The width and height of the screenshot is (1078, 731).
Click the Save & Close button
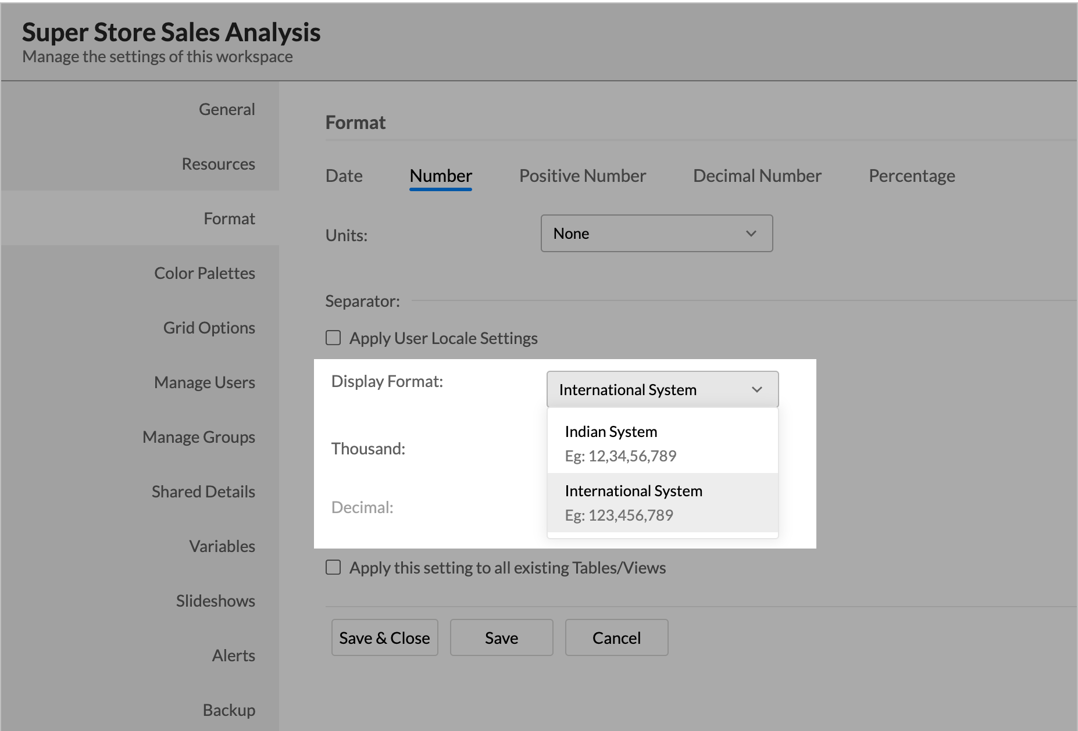384,637
